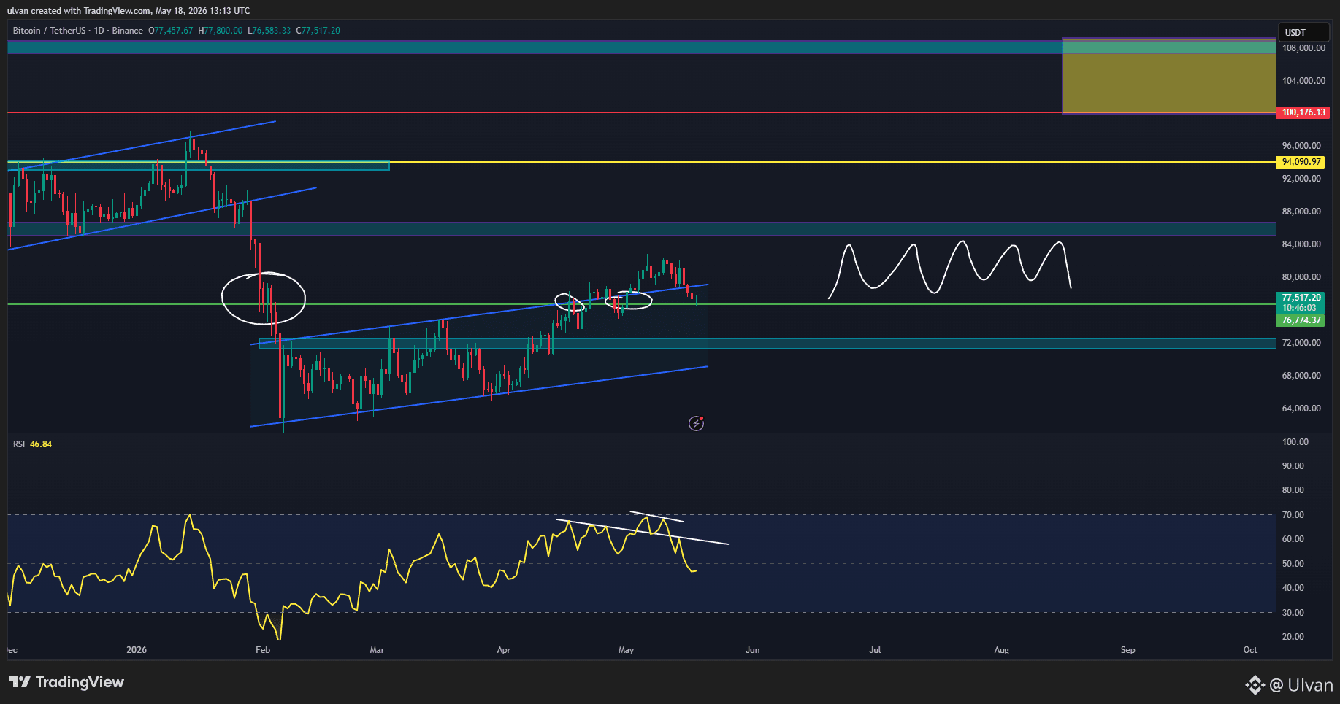This screenshot has height=704, width=1340.
Task: Click the Bitcoin / TetherUS symbol title
Action: (x=49, y=31)
